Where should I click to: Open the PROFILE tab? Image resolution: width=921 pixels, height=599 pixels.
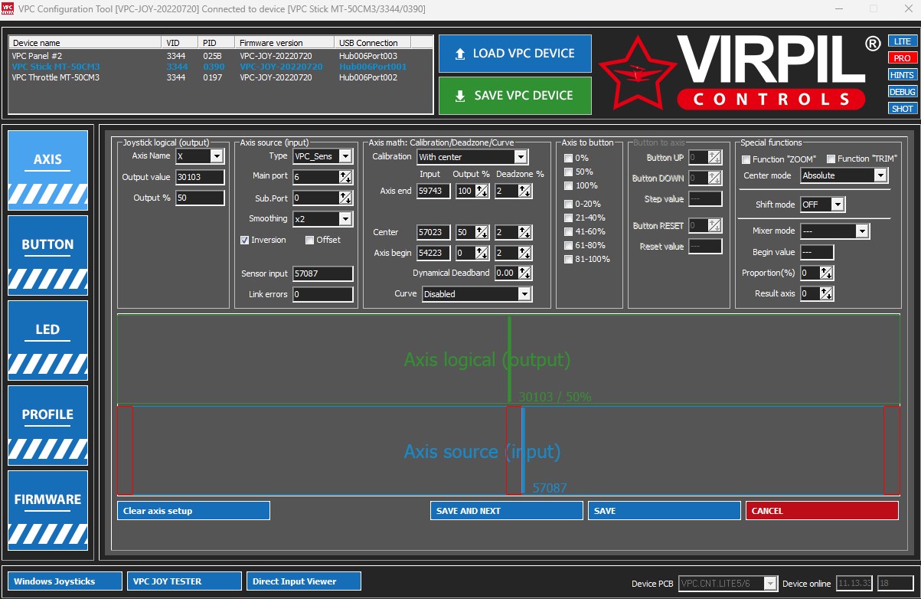click(47, 425)
